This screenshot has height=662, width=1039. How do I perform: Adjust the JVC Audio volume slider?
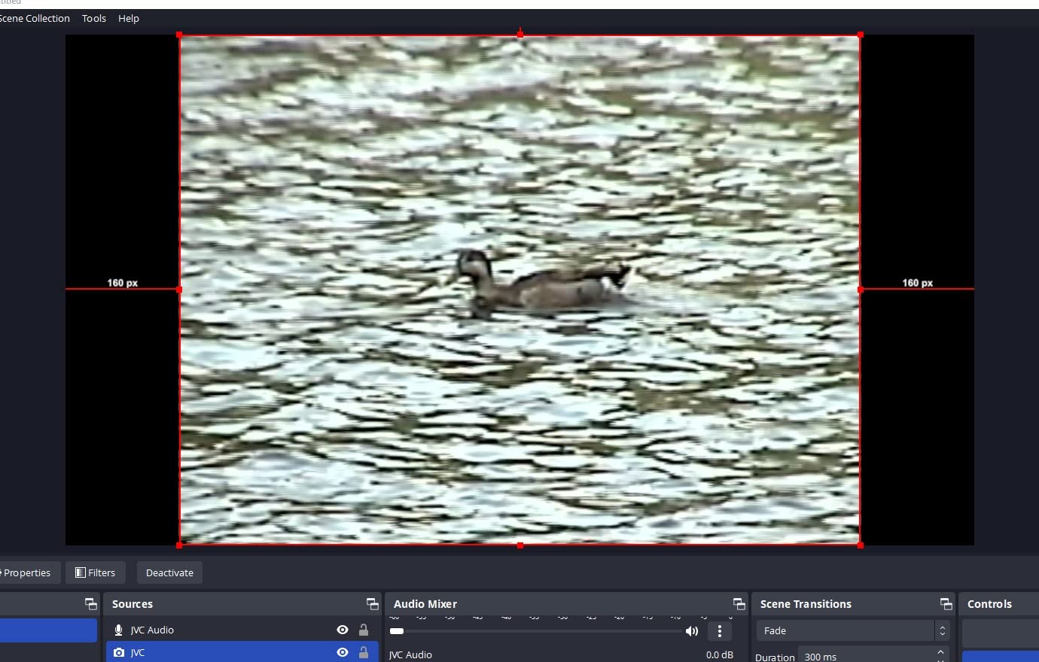[x=398, y=631]
